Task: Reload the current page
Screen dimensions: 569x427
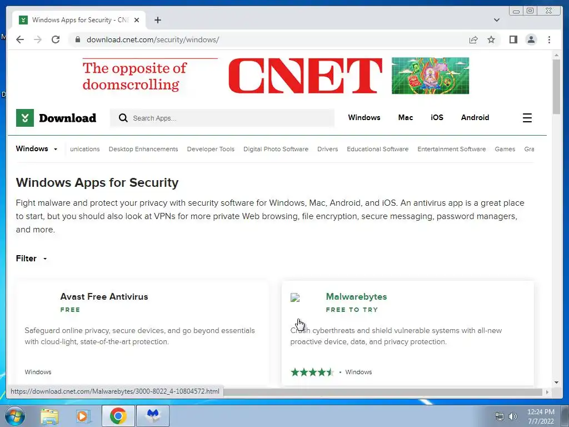Action: pos(56,39)
